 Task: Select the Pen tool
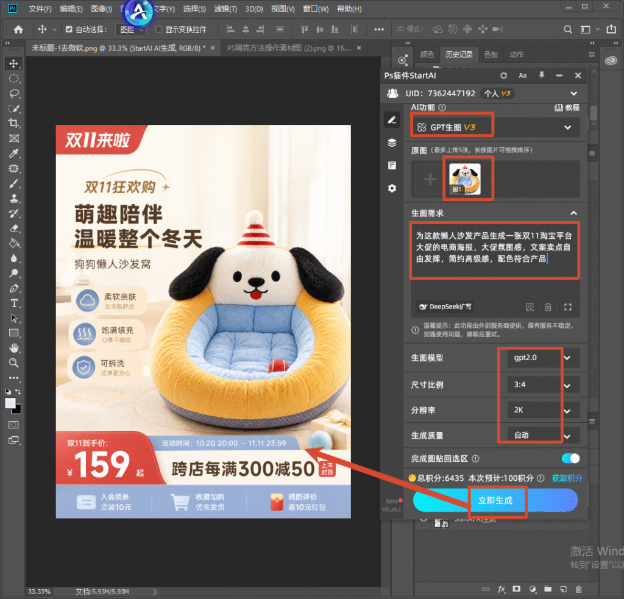click(14, 288)
